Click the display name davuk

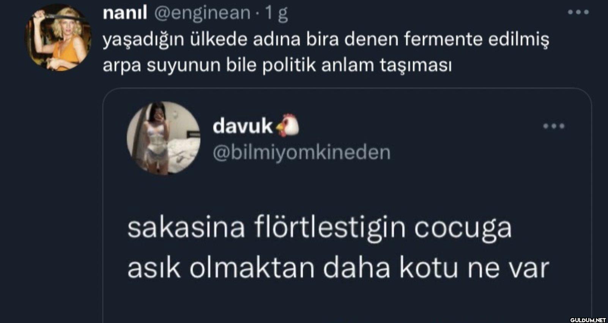[243, 126]
